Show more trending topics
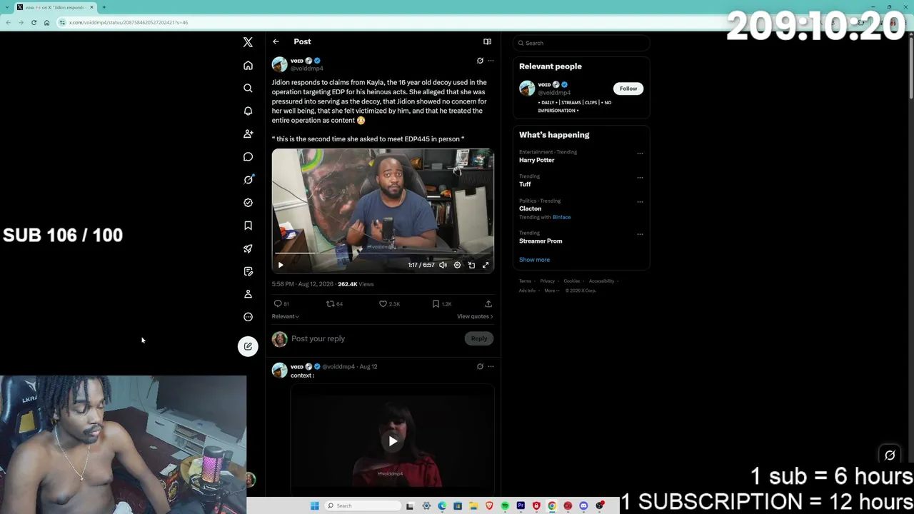Viewport: 914px width, 514px height. [x=534, y=260]
